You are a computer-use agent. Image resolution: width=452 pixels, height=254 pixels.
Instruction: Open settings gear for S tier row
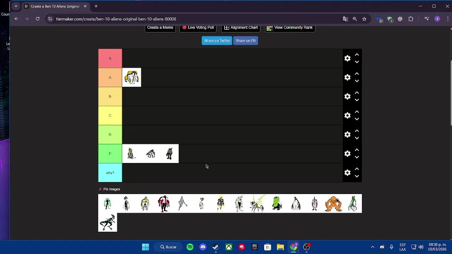[347, 58]
